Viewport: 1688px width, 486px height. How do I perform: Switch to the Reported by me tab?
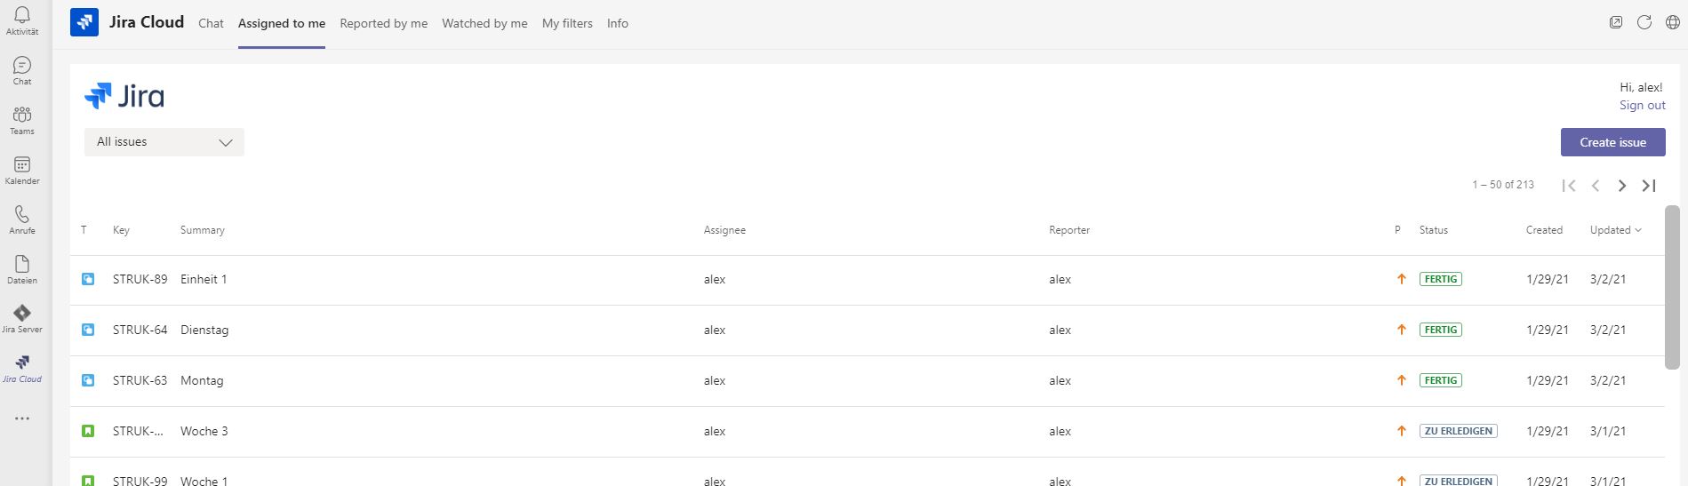coord(384,24)
